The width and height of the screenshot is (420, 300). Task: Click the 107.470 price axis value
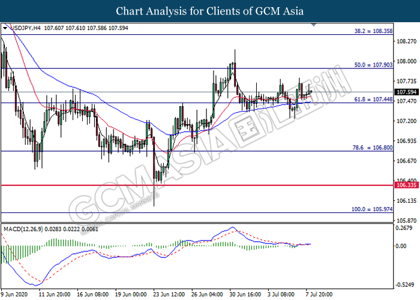click(406, 101)
